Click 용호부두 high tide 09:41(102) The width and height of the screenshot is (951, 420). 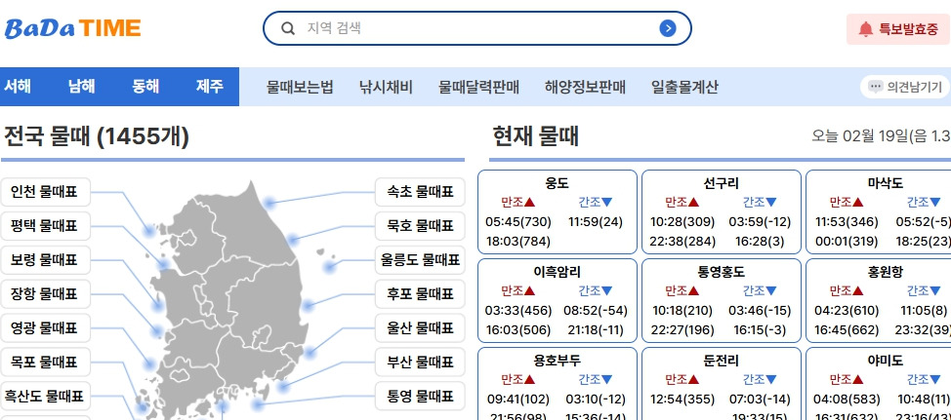pos(518,401)
